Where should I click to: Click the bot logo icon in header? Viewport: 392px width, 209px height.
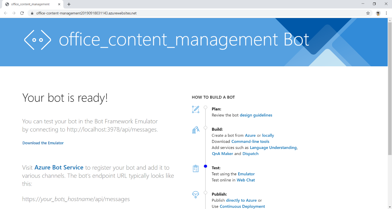[x=38, y=40]
